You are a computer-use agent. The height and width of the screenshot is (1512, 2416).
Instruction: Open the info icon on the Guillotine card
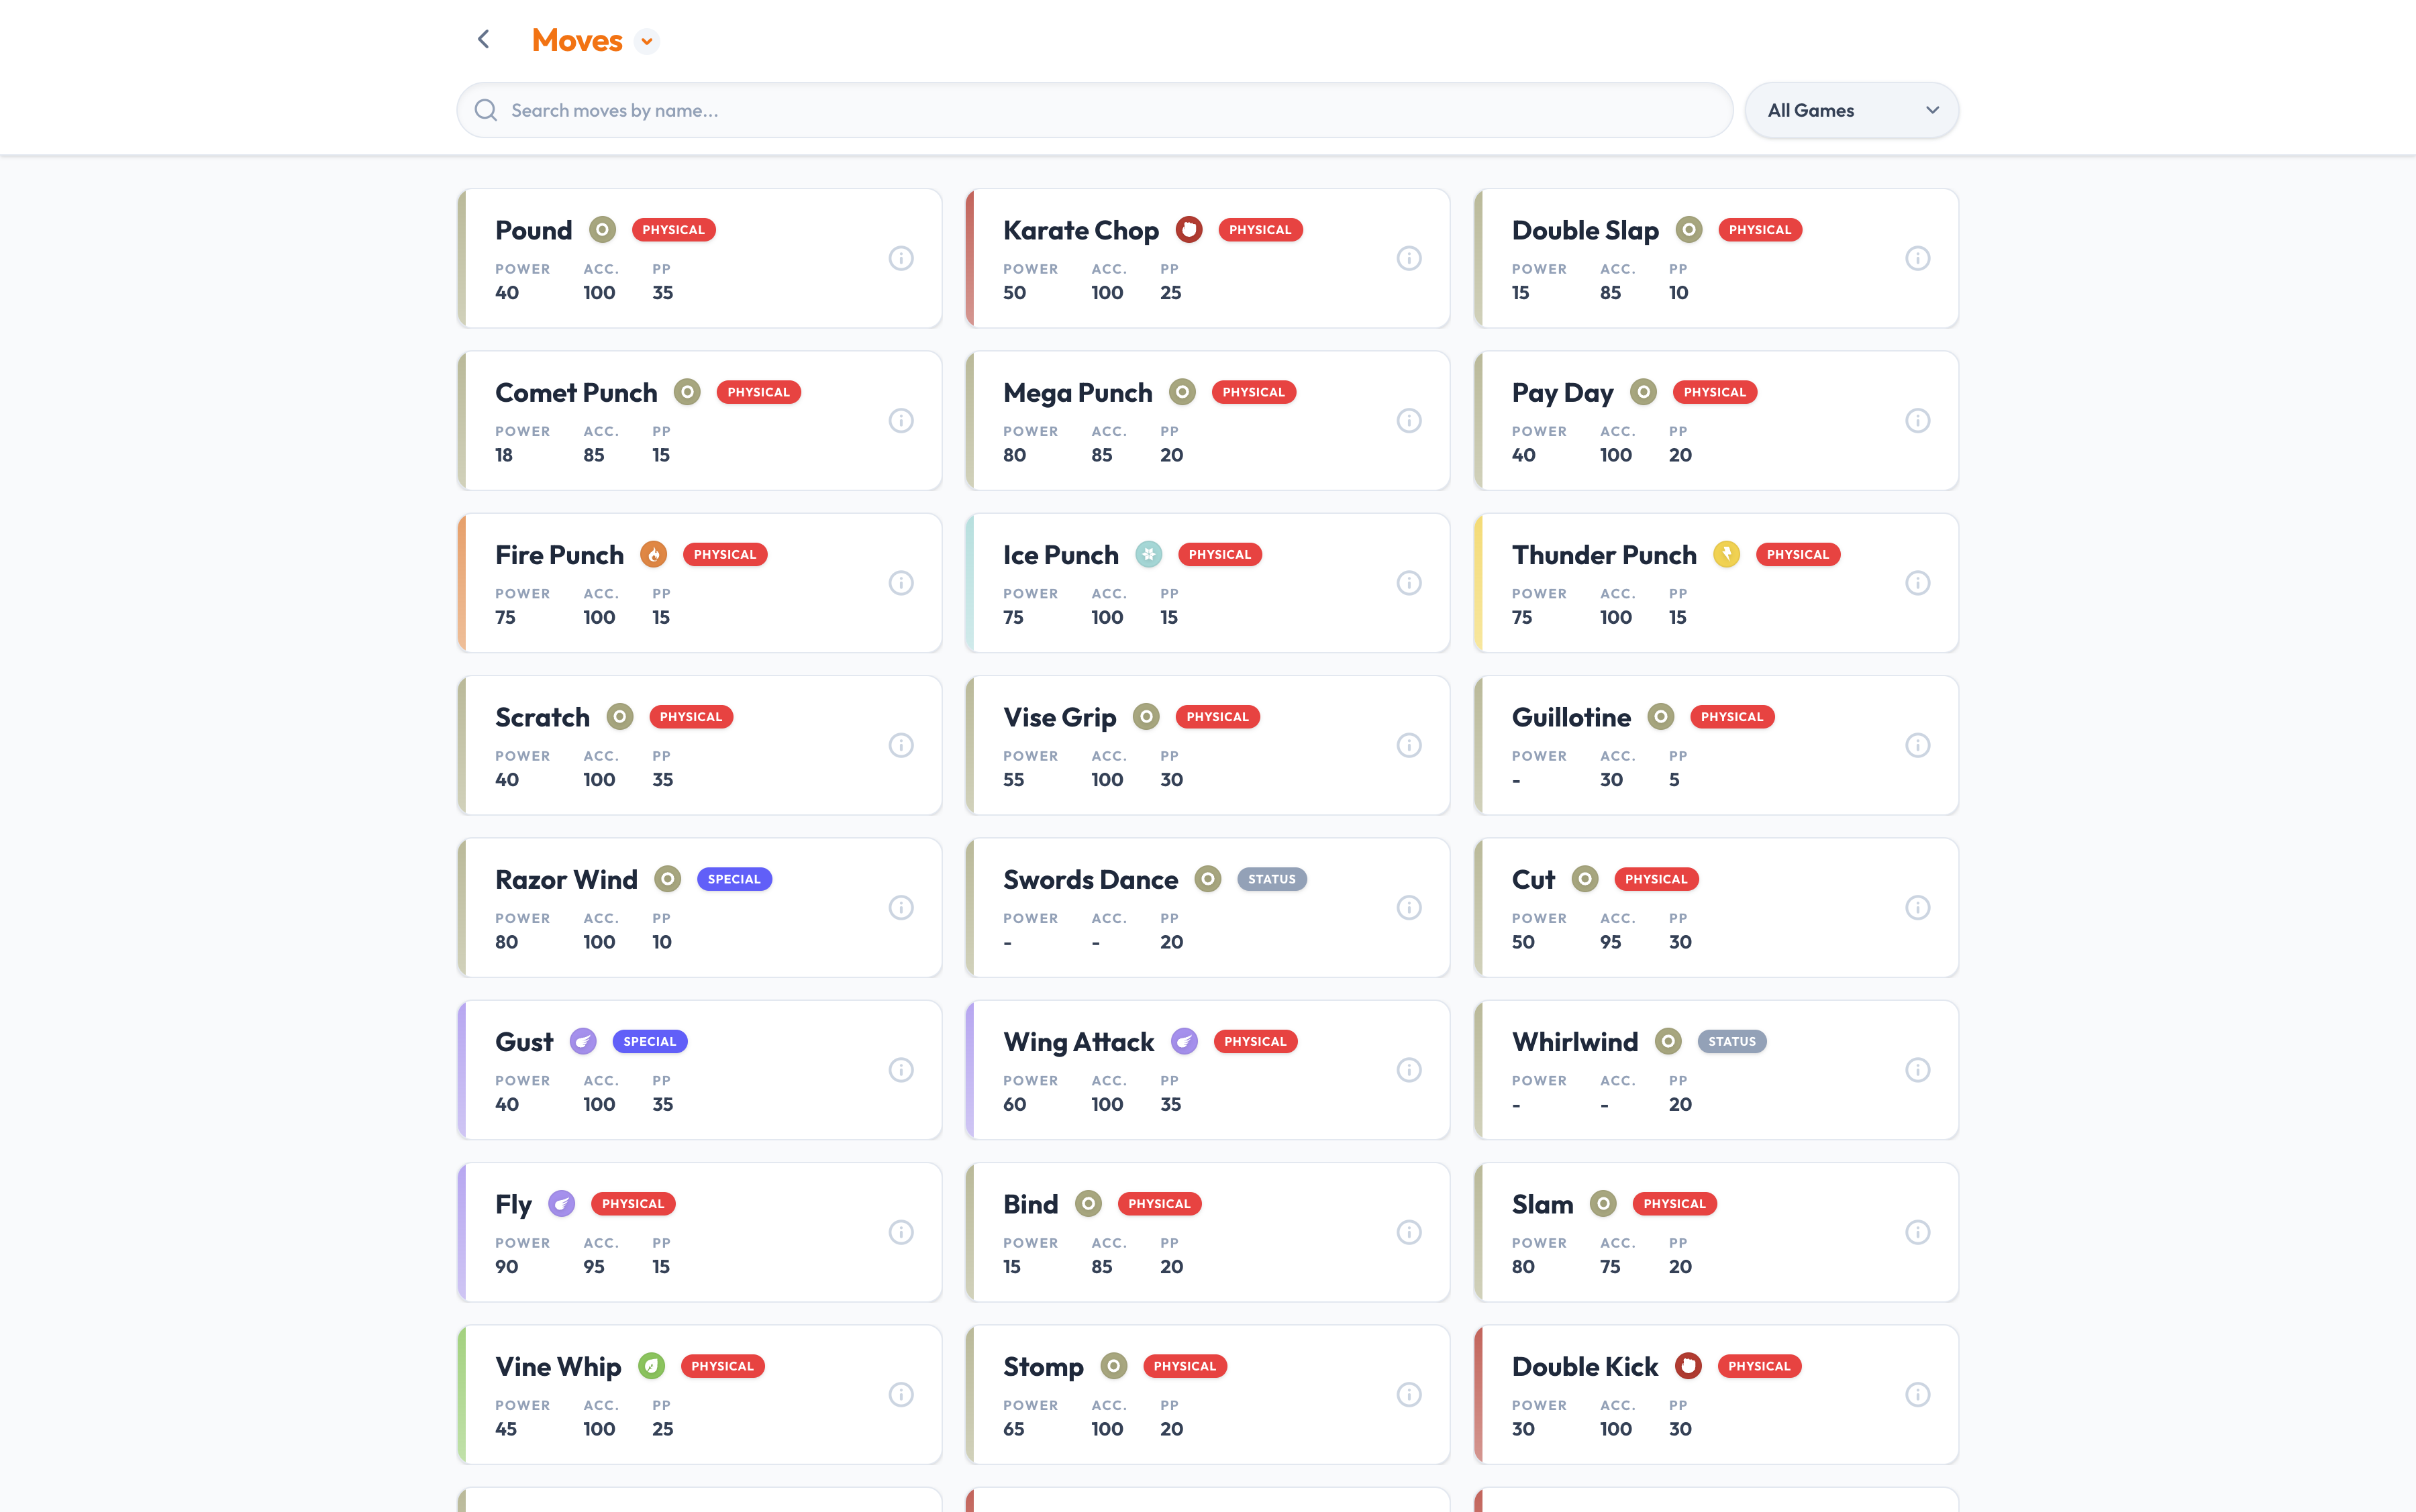pyautogui.click(x=1918, y=745)
